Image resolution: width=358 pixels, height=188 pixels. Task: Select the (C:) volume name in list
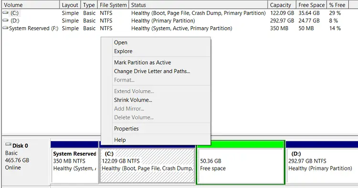15,13
